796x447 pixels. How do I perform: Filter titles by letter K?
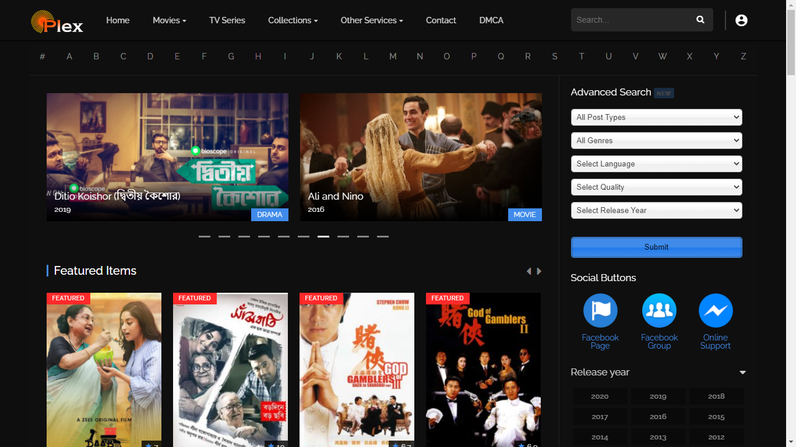(x=339, y=56)
